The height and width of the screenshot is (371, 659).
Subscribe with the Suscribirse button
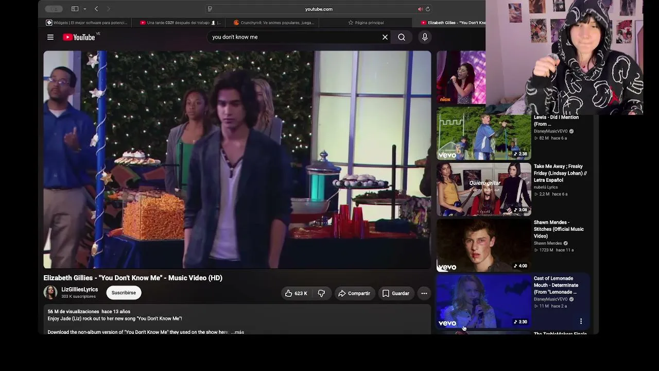[124, 293]
